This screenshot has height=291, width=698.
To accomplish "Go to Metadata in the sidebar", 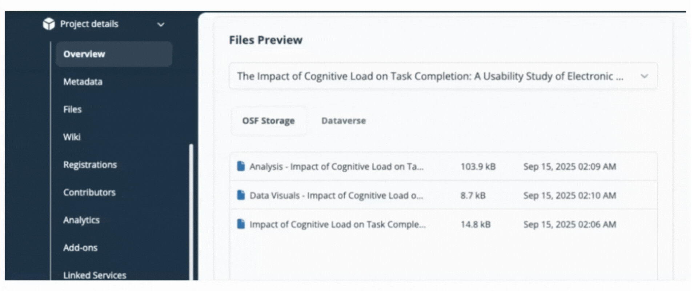I will (x=83, y=82).
